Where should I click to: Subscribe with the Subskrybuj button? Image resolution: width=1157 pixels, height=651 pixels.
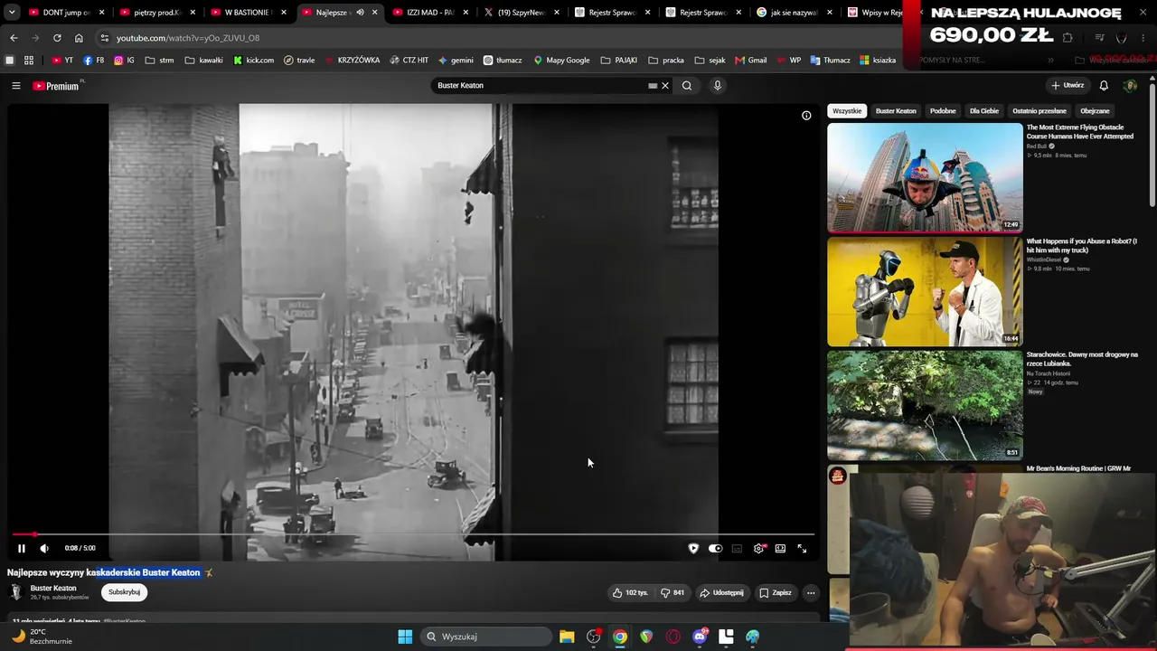pos(124,592)
